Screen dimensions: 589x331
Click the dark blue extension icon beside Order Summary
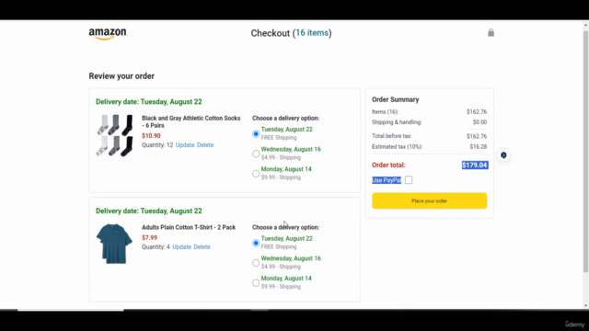503,155
